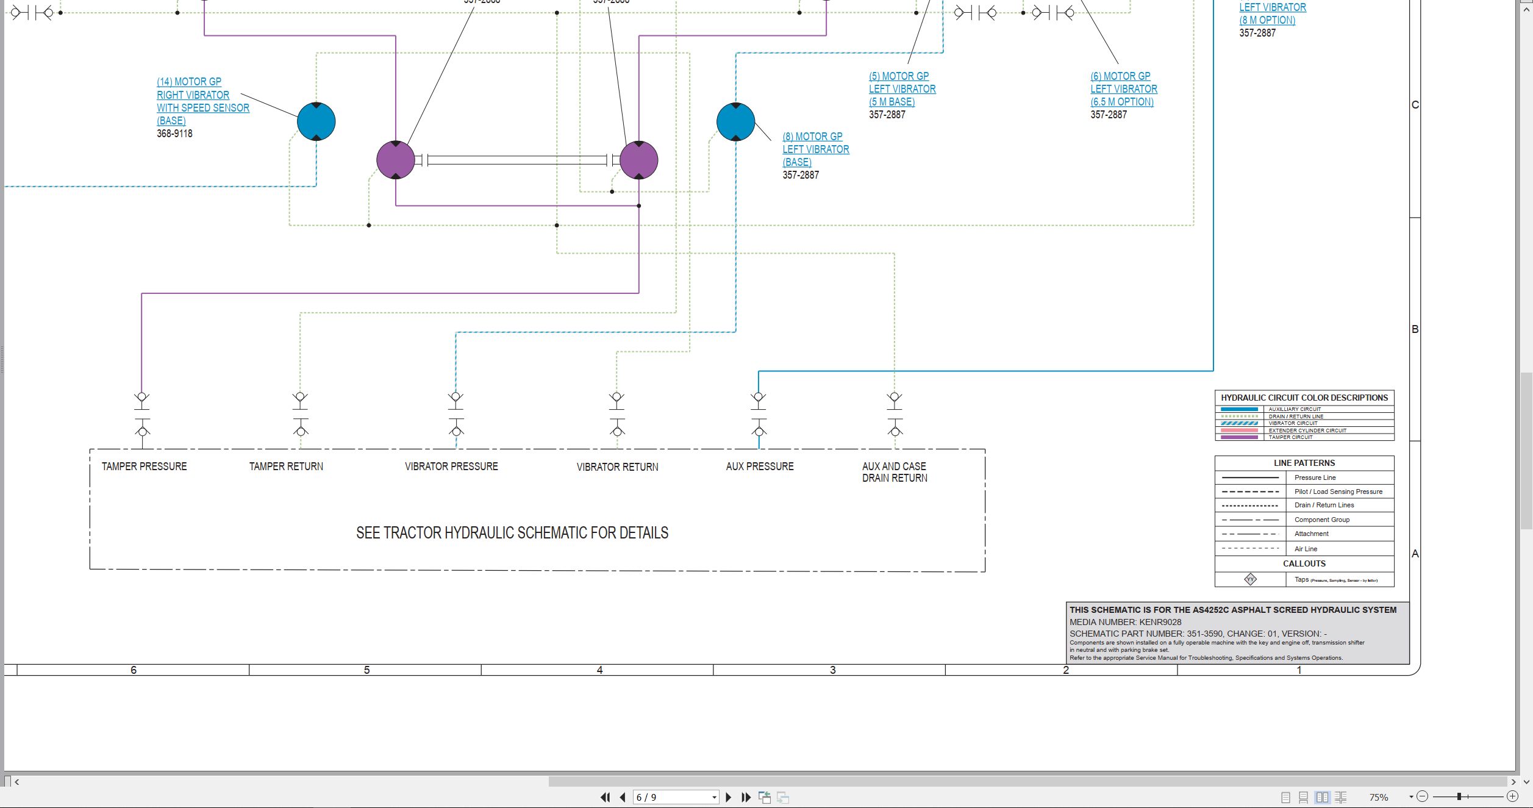Go to the previous page
The image size is (1533, 808).
click(x=623, y=797)
